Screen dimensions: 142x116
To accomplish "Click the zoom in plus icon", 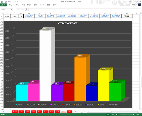I will point(133,115).
